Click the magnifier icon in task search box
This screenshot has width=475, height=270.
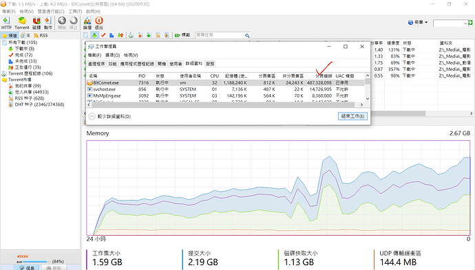(247, 35)
